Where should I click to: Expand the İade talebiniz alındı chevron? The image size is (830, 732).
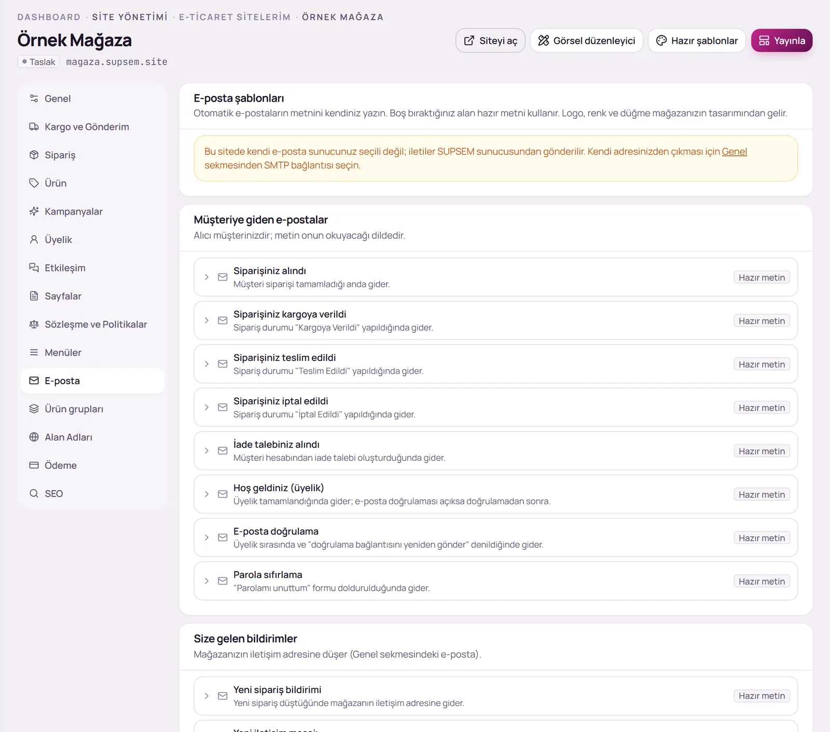(x=206, y=451)
